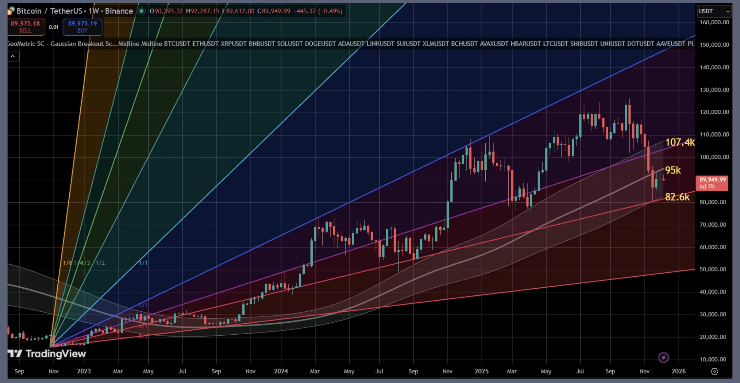Click the 1/1 Gann fan label
740x383 pixels.
143,263
